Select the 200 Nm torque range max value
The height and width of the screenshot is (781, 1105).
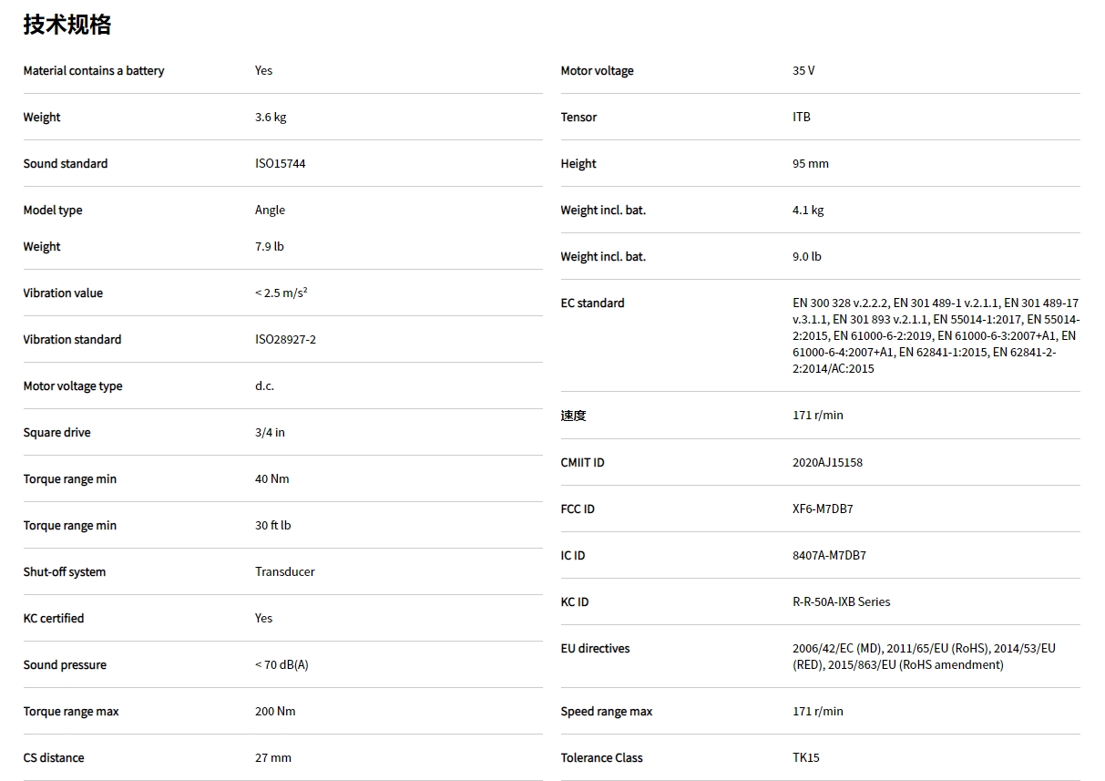tap(275, 712)
